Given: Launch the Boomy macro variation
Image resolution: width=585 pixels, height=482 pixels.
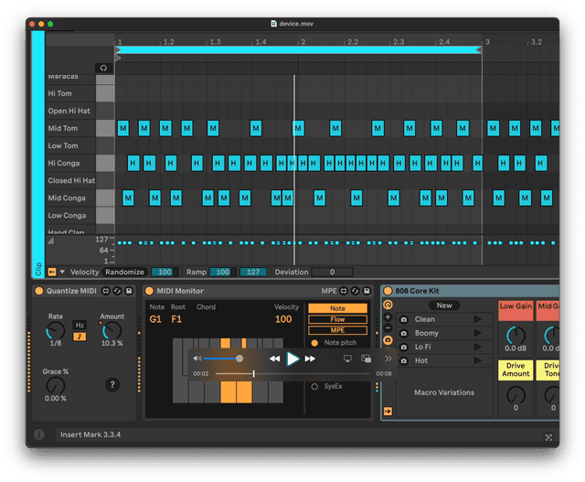Looking at the screenshot, I should click(x=477, y=333).
